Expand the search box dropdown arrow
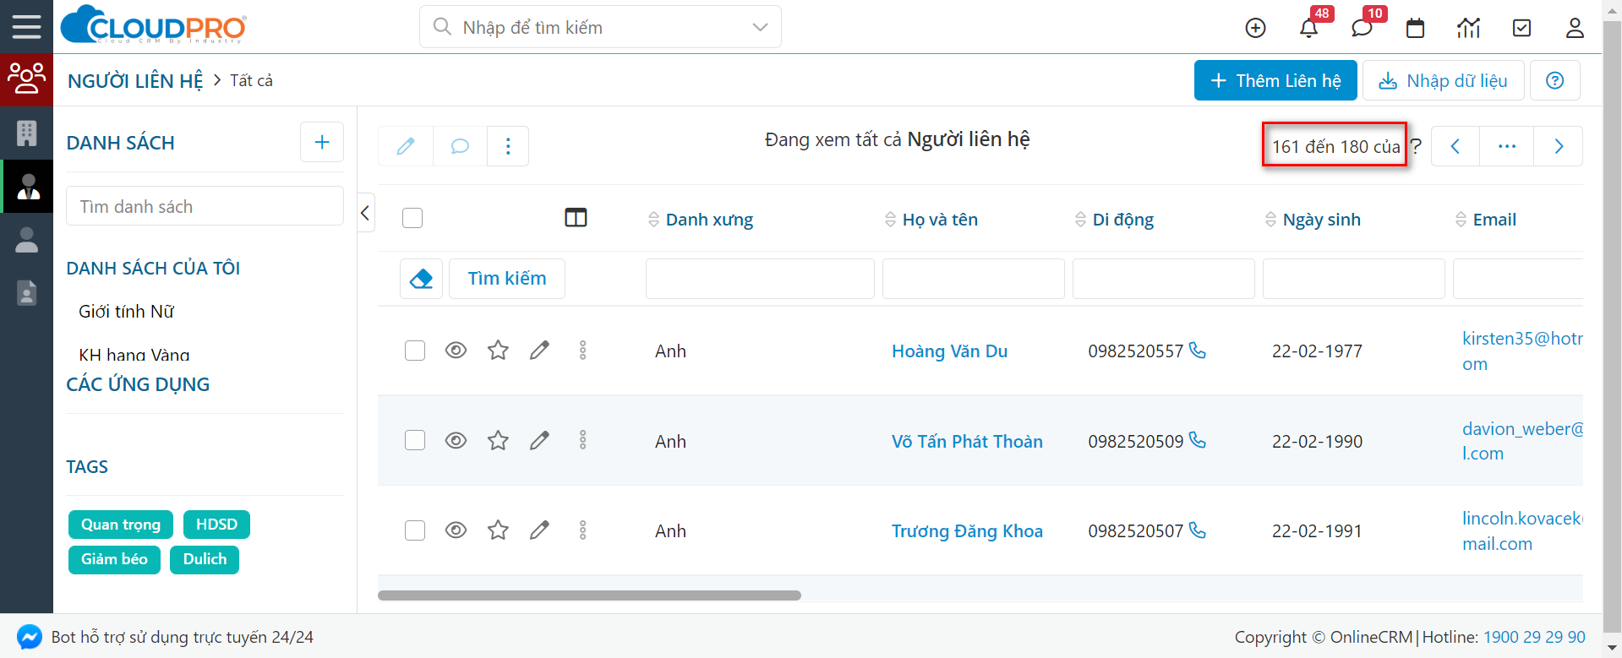Screen dimensions: 1622x658 tap(760, 27)
